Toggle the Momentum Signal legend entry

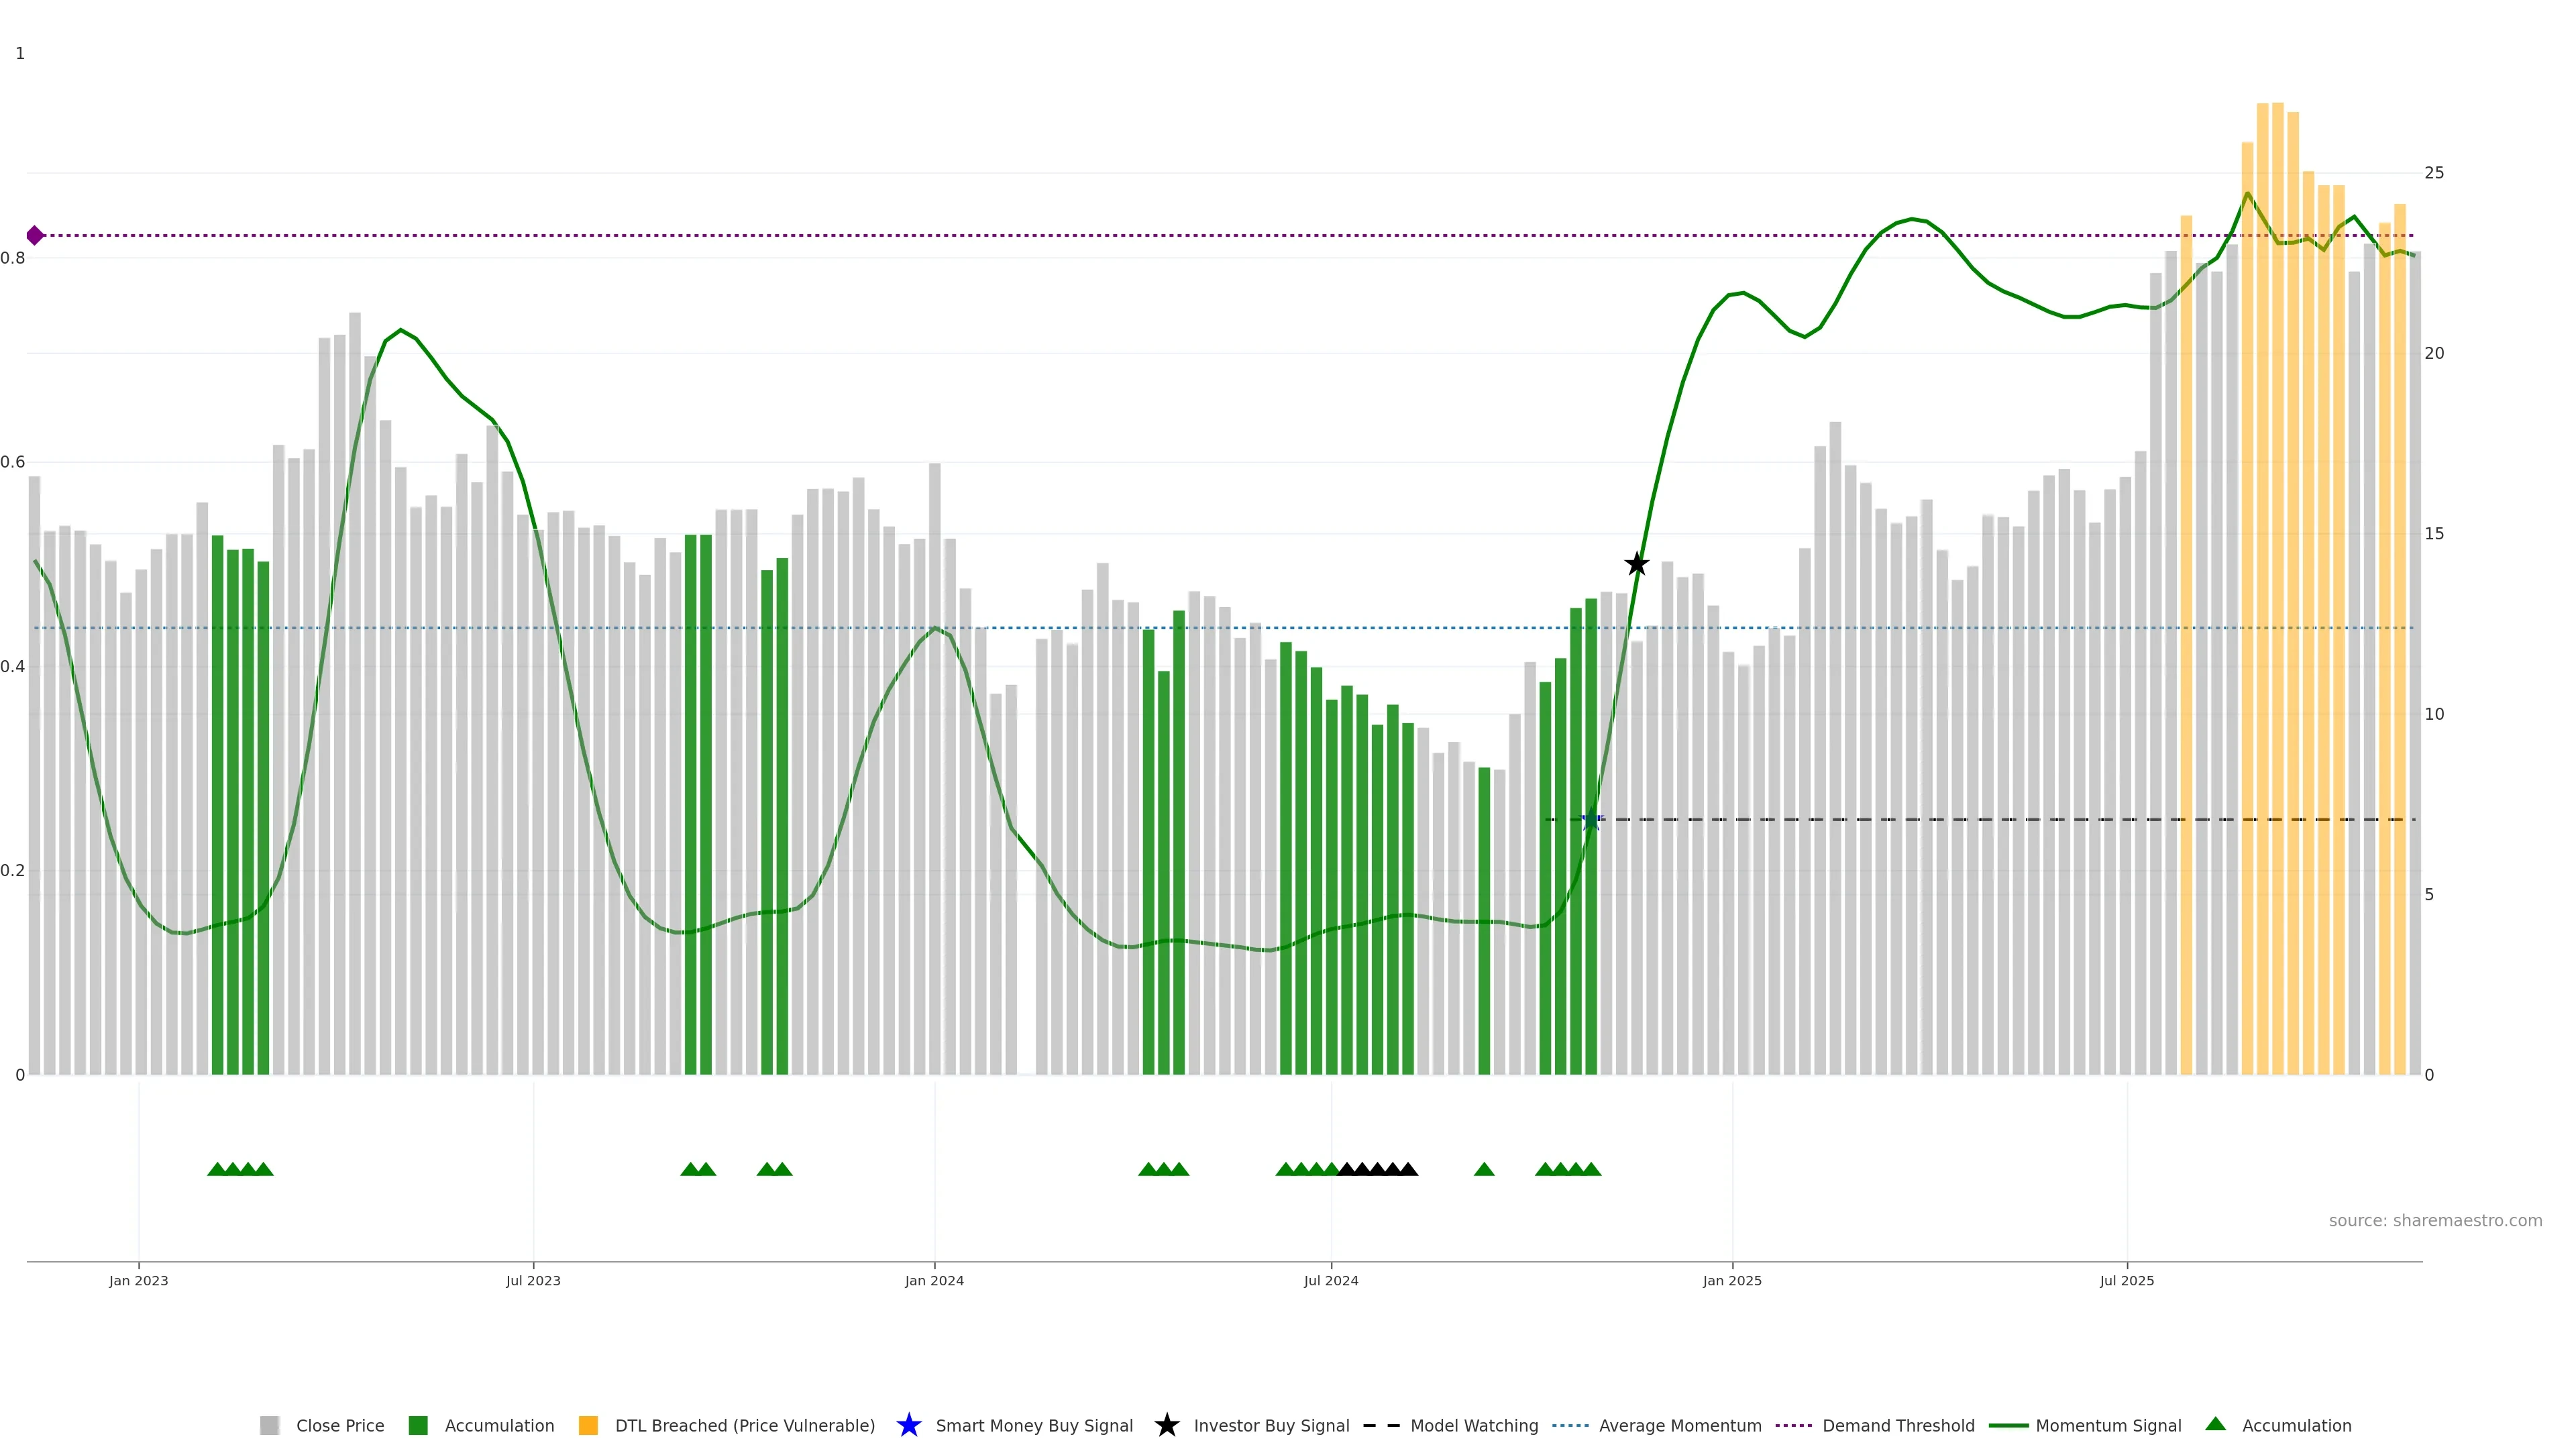[x=2108, y=1425]
